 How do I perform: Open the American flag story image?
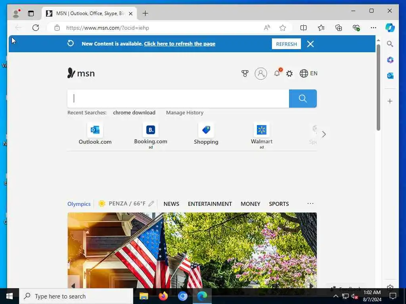coord(192,250)
